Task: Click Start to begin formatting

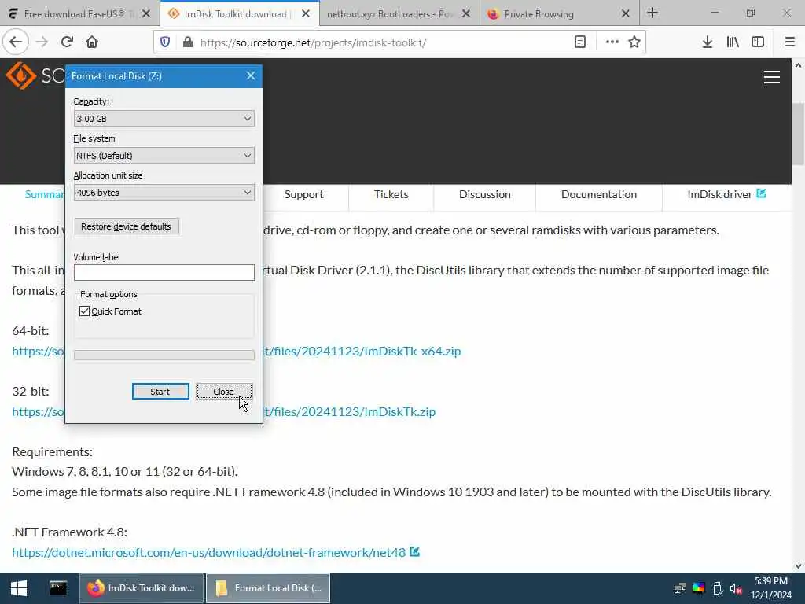Action: (160, 392)
